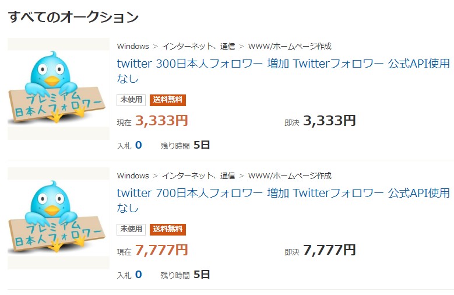Go to インターネット、通信 category in the 300-follower listing
Screen dimensions: 454x295
198,46
